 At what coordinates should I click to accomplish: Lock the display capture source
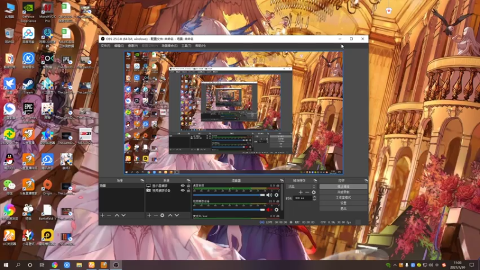[x=188, y=185]
